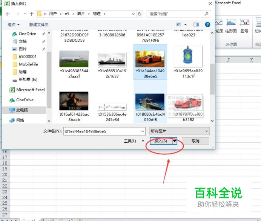Select row 25 header in Excel
The width and height of the screenshot is (261, 221).
(5, 203)
